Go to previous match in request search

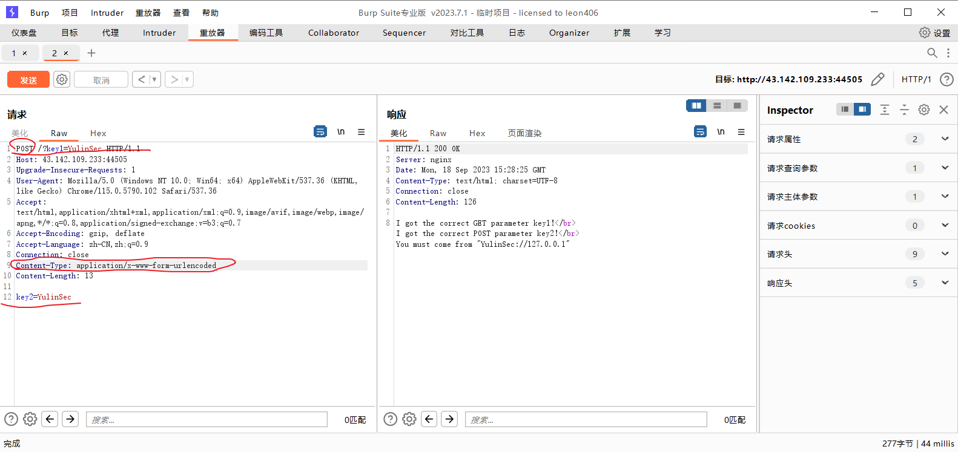point(50,419)
